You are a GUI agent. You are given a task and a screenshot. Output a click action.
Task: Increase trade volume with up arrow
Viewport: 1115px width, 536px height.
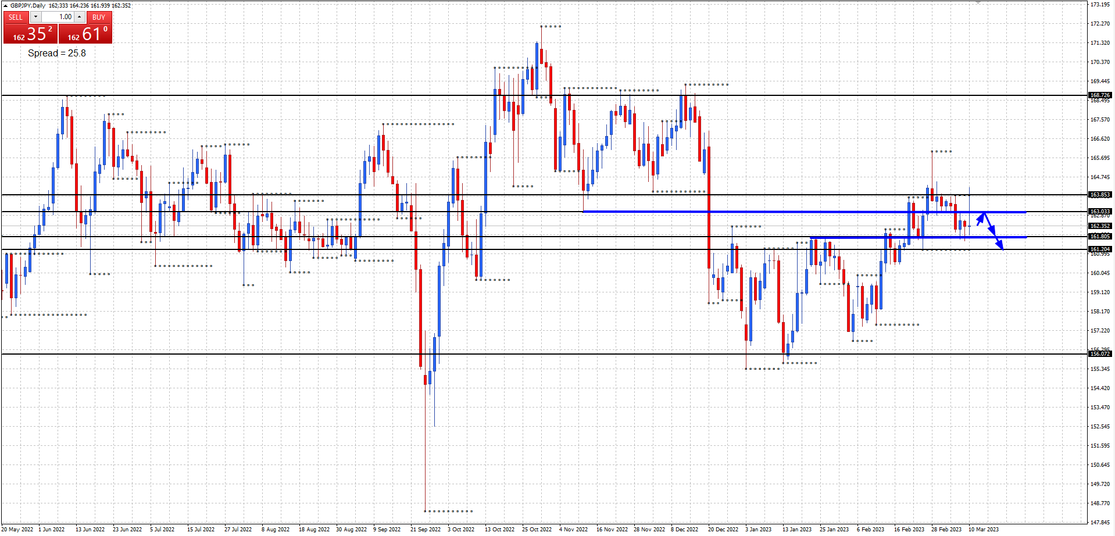click(80, 17)
